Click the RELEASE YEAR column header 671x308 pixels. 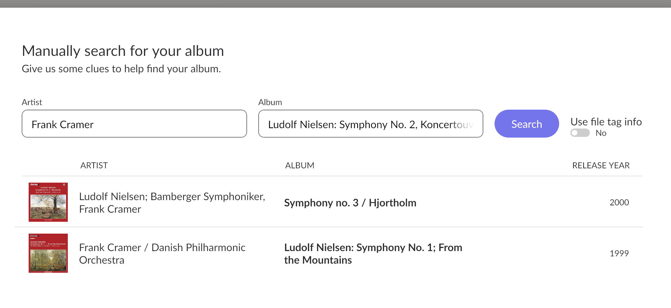click(601, 166)
